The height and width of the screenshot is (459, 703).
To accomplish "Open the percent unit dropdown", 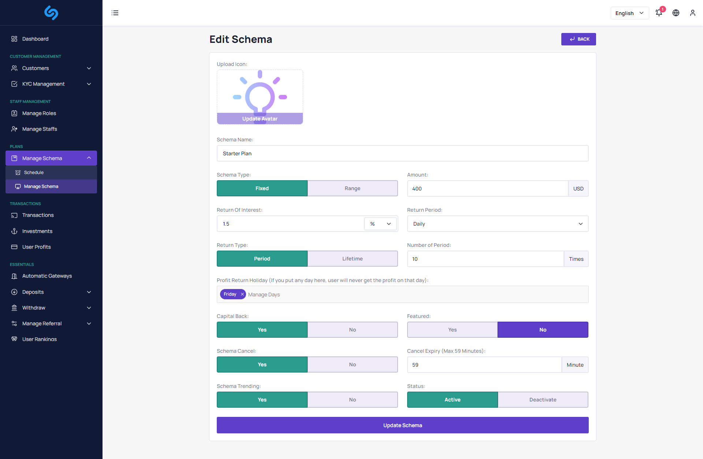I will pos(380,224).
